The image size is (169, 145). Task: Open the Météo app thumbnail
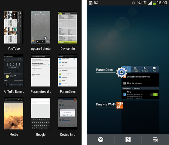pyautogui.click(x=14, y=113)
